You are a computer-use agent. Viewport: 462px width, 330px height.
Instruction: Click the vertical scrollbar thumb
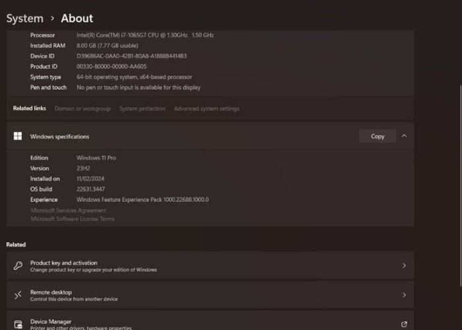point(461,185)
